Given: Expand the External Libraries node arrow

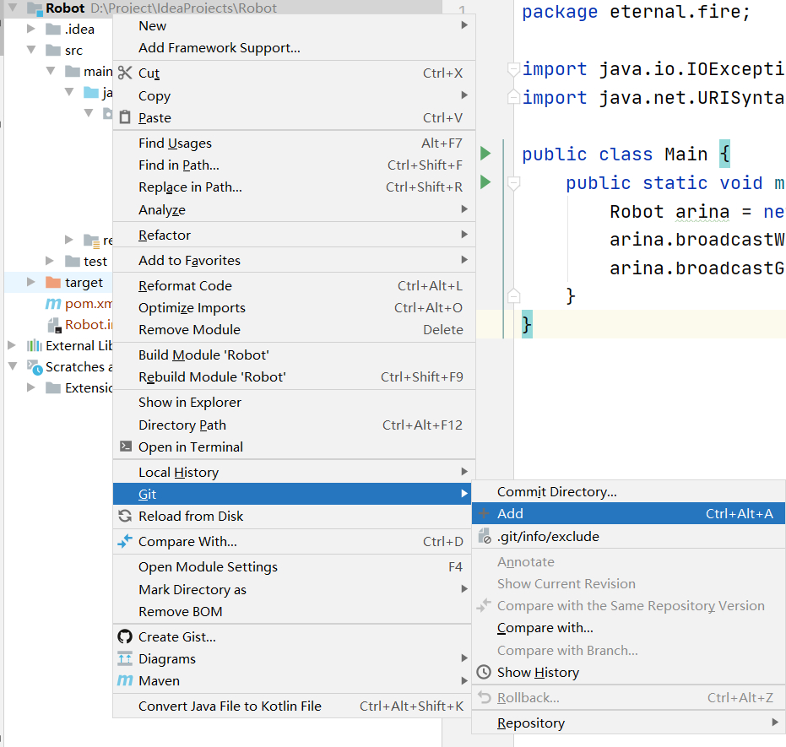Looking at the screenshot, I should click(x=12, y=345).
